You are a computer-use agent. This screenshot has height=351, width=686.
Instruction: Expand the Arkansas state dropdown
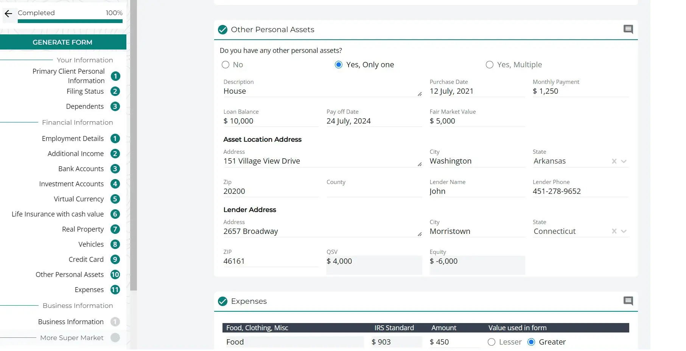[x=624, y=161]
